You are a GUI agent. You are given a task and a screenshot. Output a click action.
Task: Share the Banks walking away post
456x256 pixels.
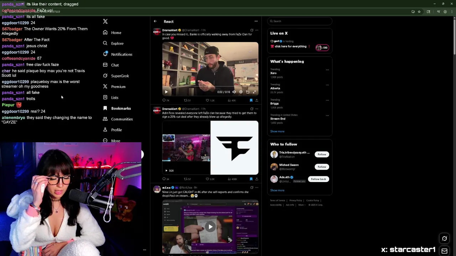[x=256, y=100]
